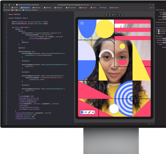Switch to the Package.swift tab

click(58, 8)
